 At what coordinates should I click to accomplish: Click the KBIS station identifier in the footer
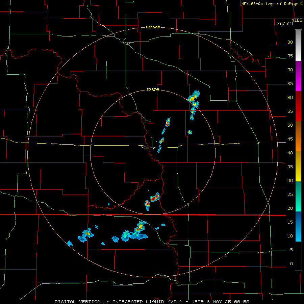198,302
